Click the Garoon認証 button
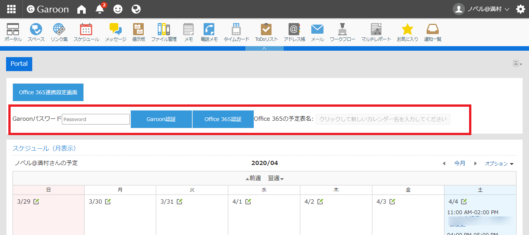 pyautogui.click(x=161, y=119)
